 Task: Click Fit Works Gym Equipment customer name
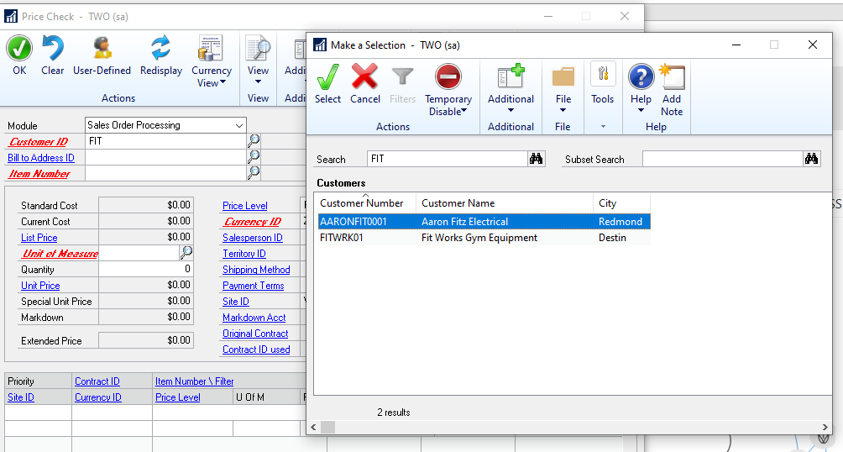479,238
